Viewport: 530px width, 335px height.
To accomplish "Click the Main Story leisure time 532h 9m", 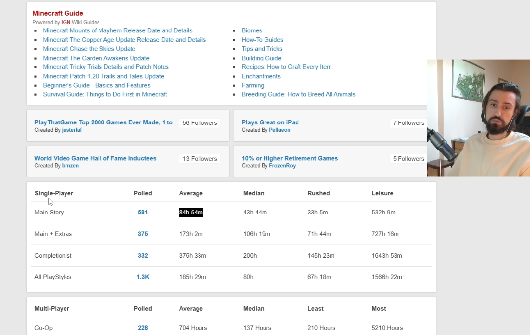I will [x=383, y=213].
